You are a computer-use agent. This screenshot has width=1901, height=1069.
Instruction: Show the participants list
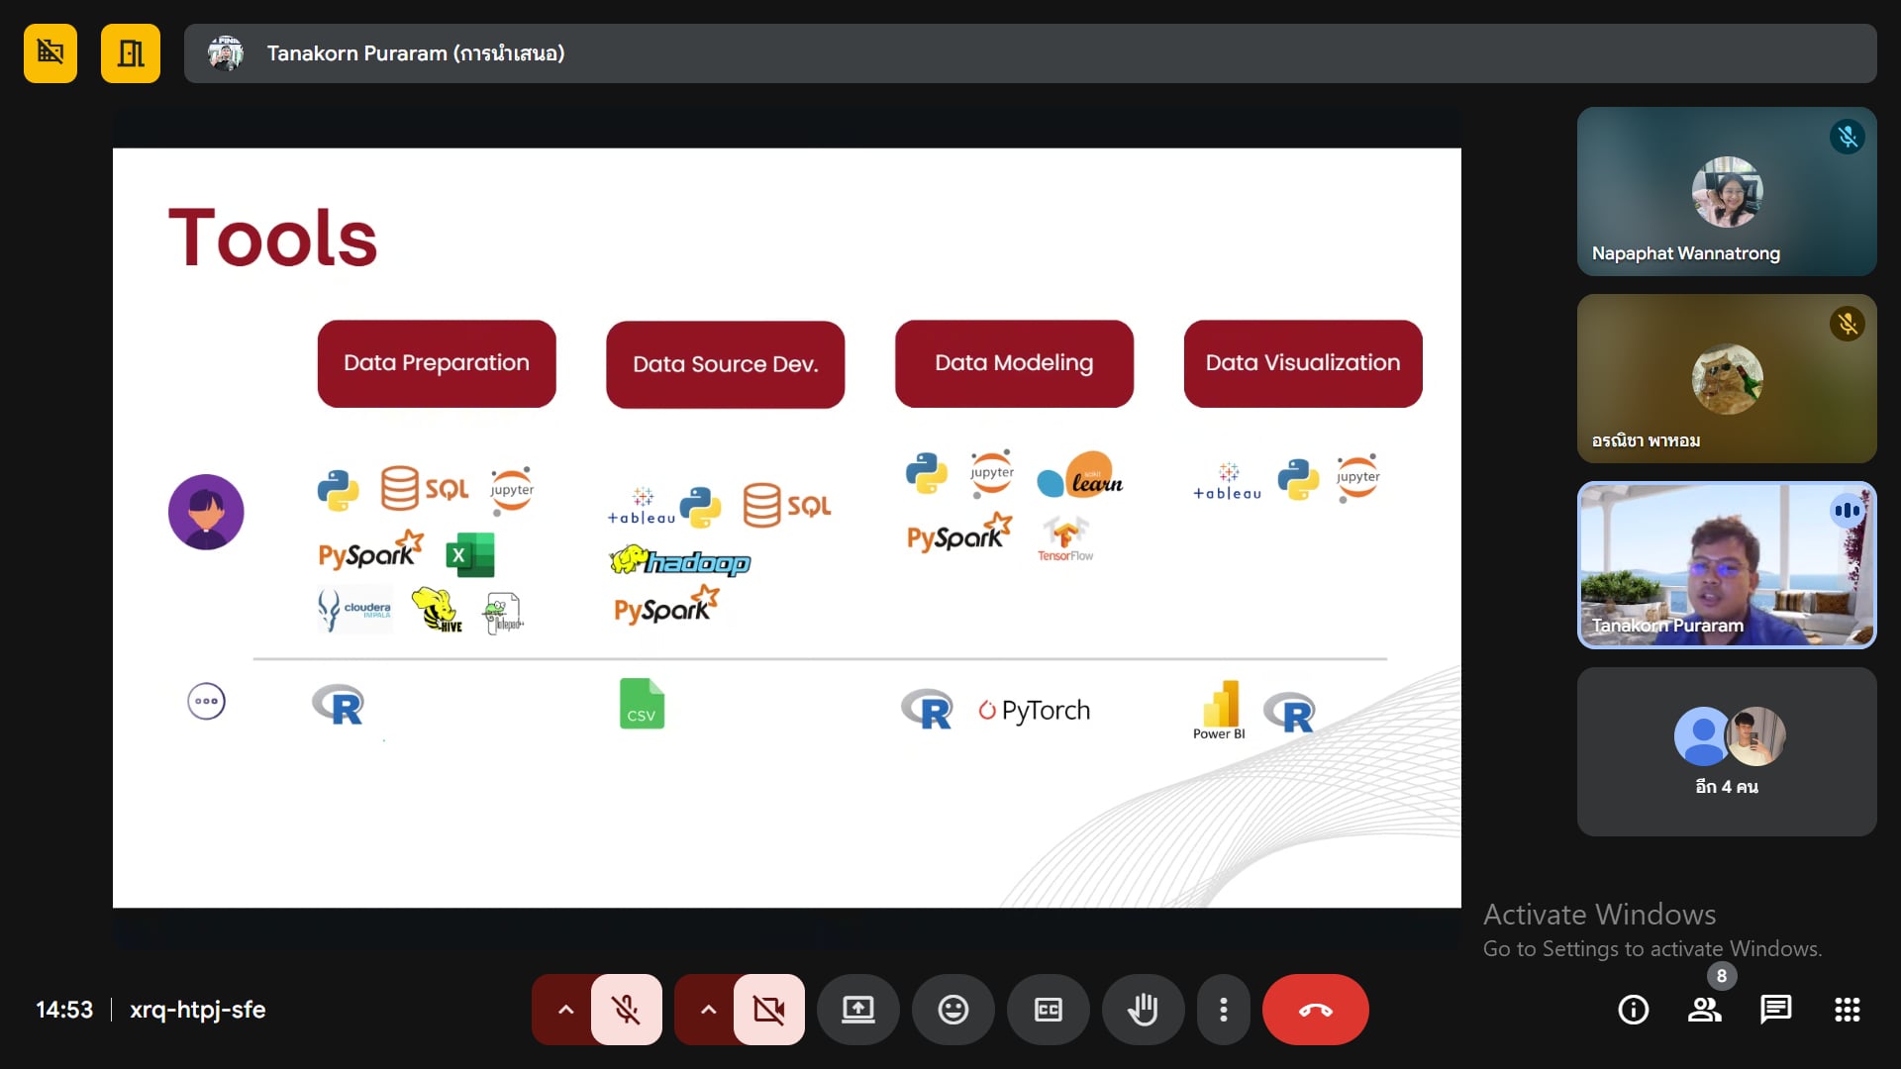click(1704, 1010)
